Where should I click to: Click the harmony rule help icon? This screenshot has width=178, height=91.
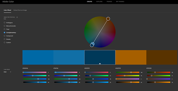pyautogui.click(x=17, y=17)
